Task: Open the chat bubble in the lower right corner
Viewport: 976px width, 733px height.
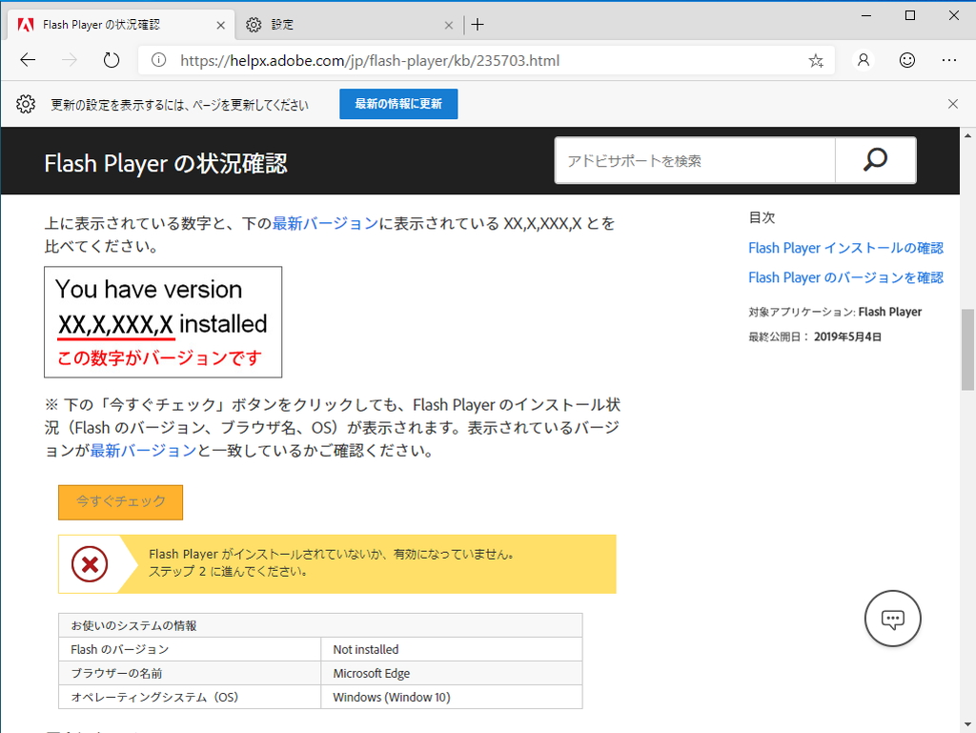Action: coord(892,618)
